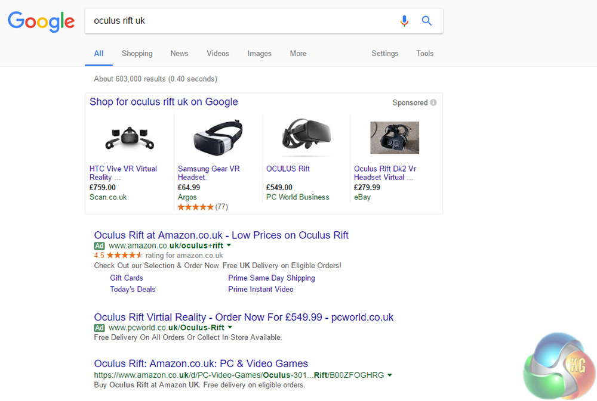This screenshot has width=597, height=401.
Task: Switch to the Images tab
Action: pos(259,53)
